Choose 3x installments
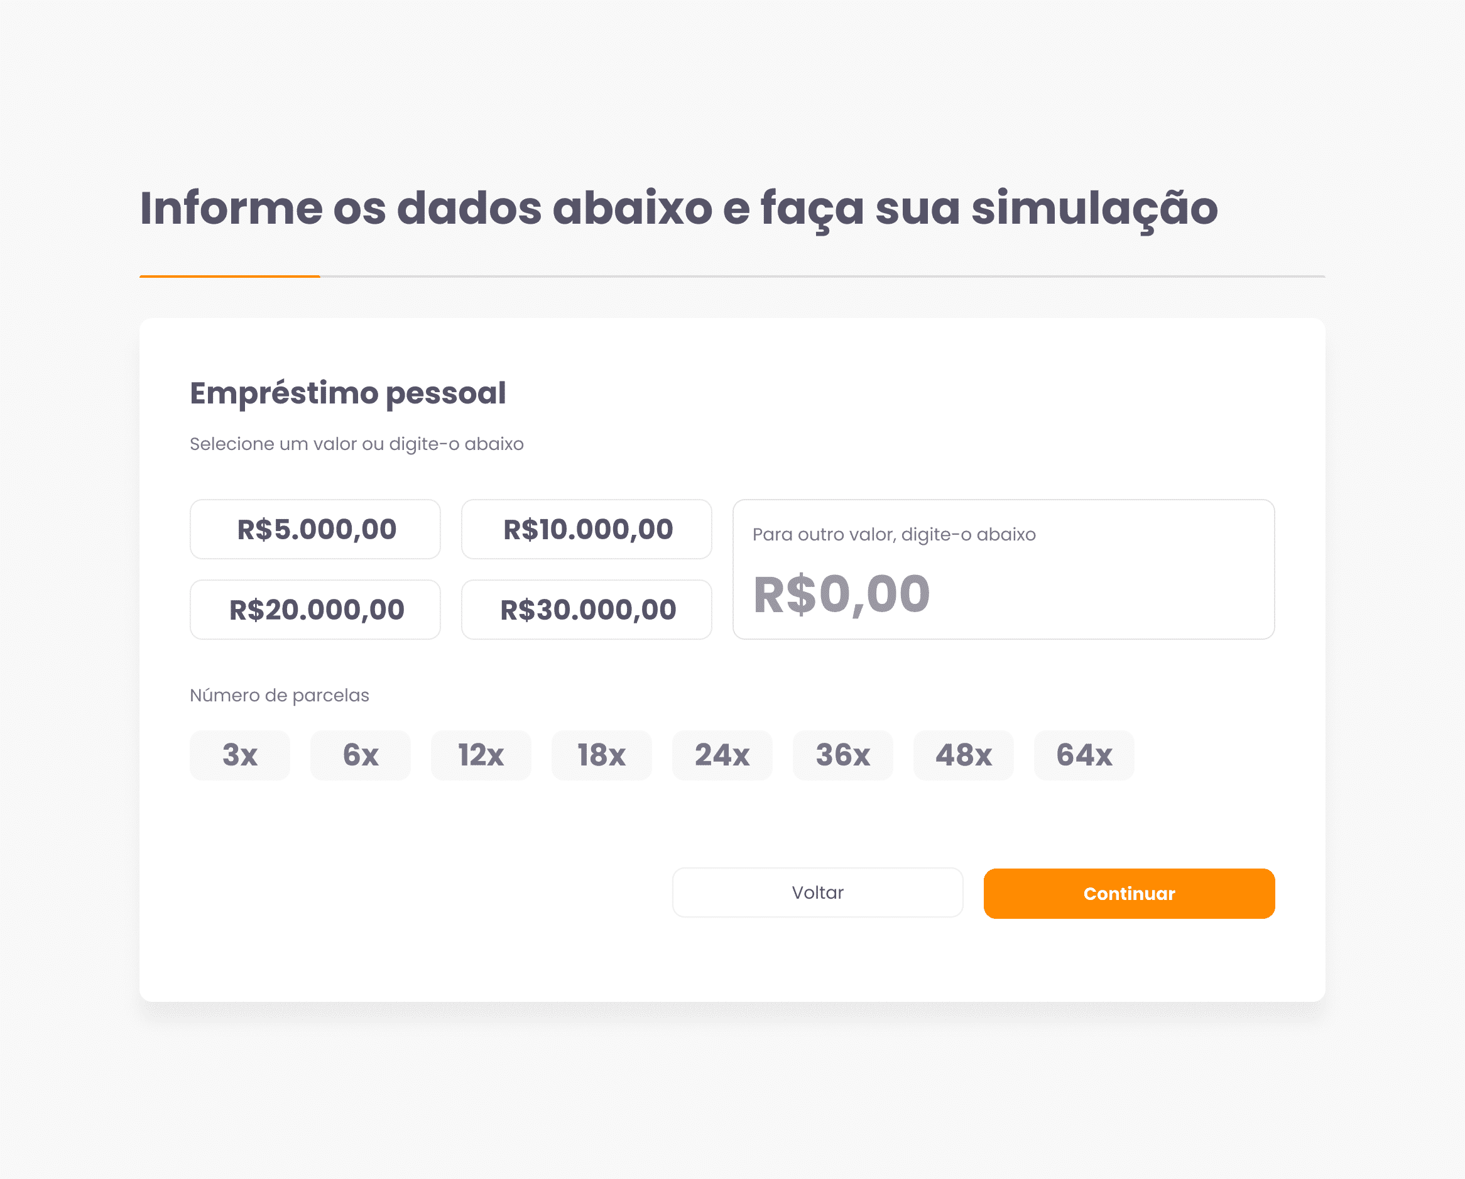Viewport: 1465px width, 1179px height. [x=240, y=755]
